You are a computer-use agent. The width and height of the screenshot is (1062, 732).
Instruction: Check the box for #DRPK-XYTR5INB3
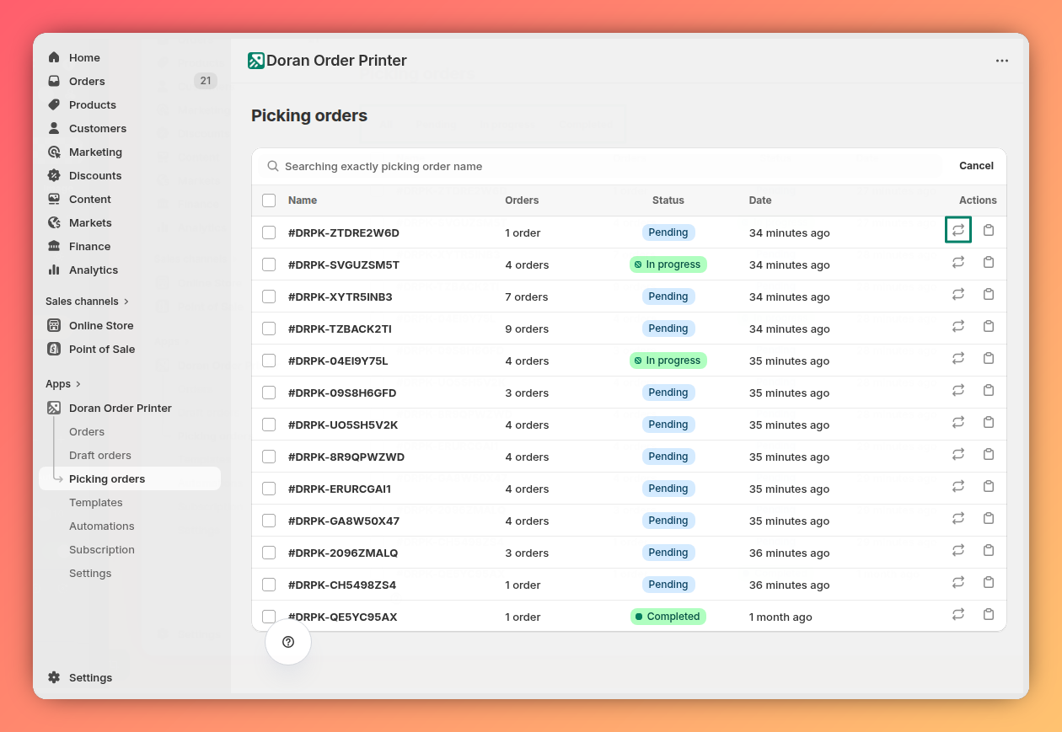pyautogui.click(x=269, y=297)
